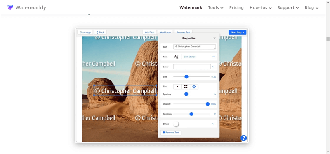Viewport: 330px width, 154px height.
Task: Expand the Tools menu
Action: coord(216,7)
